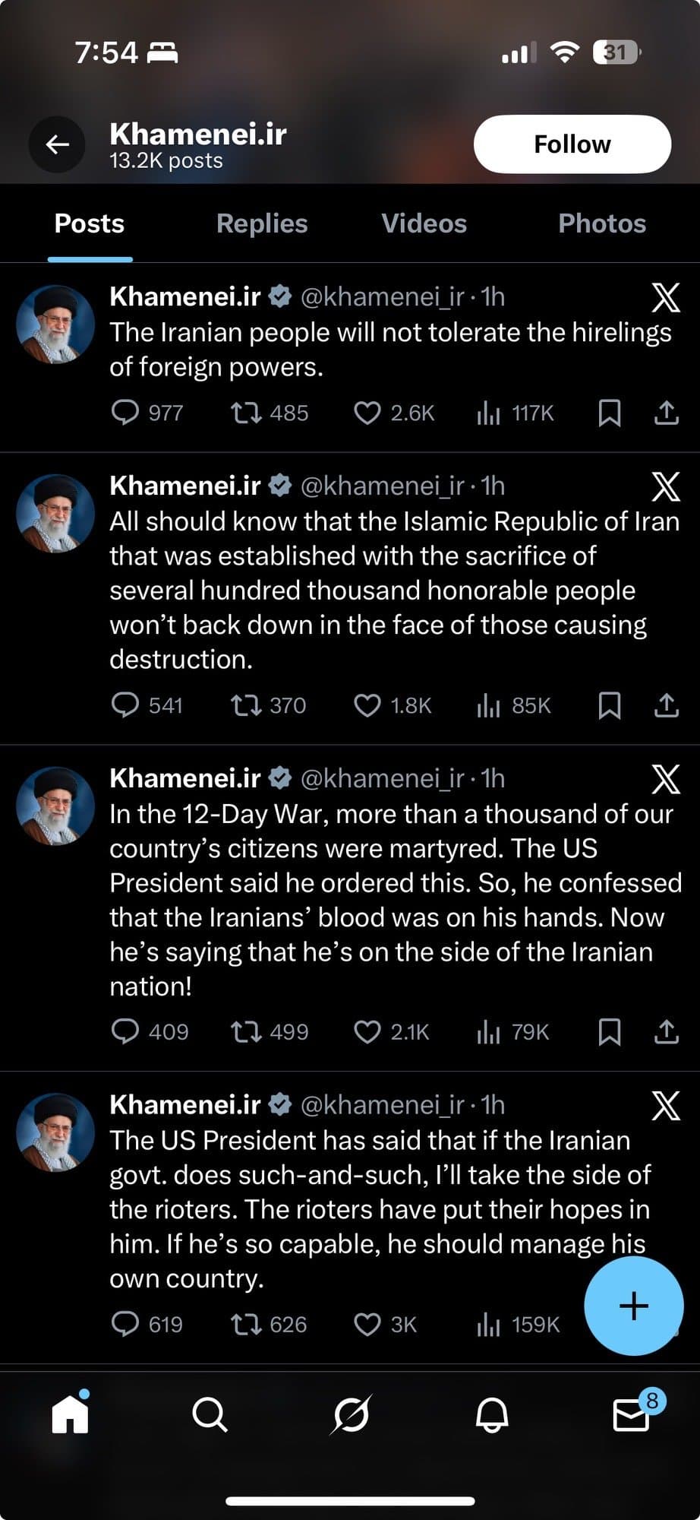Go to the Home feed
700x1520 pixels.
(70, 1414)
